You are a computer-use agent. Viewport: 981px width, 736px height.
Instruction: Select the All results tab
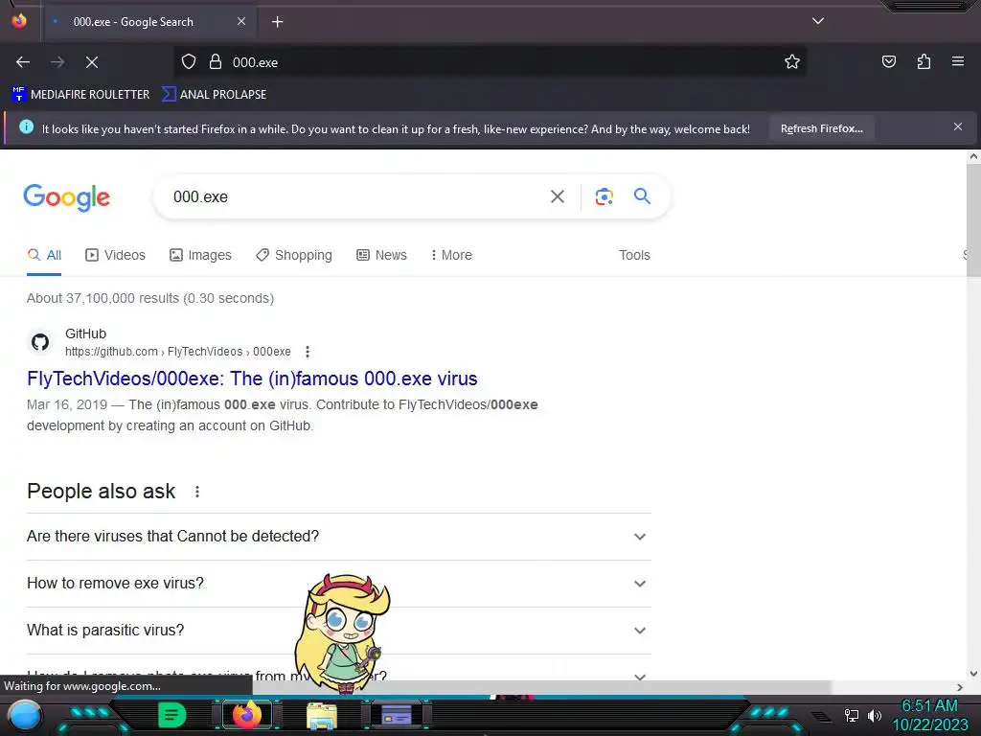click(x=44, y=255)
